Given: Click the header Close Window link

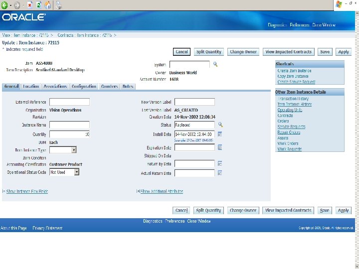Looking at the screenshot, I should pos(324,25).
